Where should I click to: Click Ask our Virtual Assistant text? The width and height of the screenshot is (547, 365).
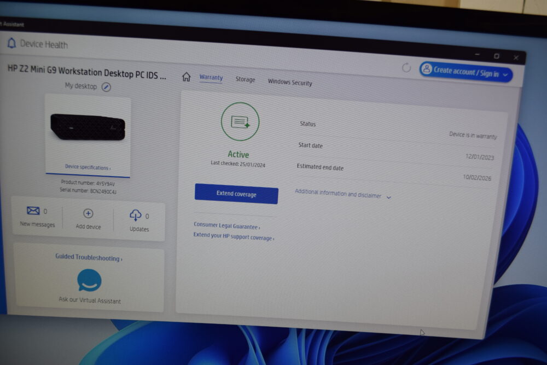[x=90, y=300]
